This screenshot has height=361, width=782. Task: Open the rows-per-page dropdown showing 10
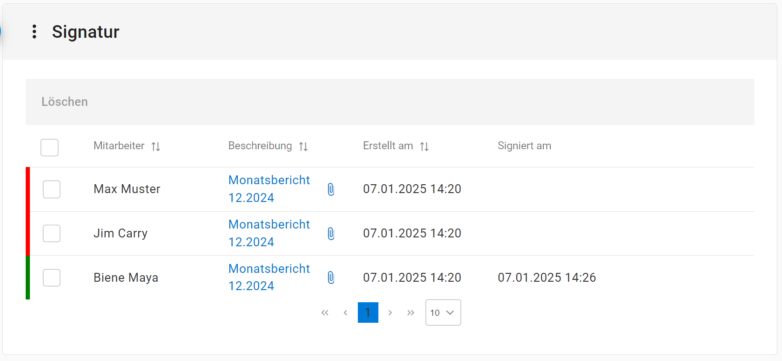pos(443,312)
